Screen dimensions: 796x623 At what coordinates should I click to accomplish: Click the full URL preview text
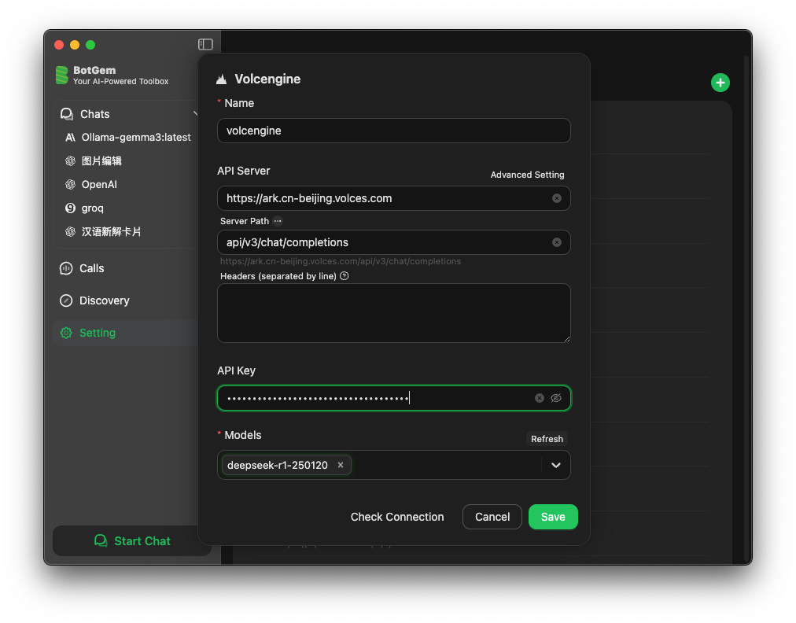(340, 261)
